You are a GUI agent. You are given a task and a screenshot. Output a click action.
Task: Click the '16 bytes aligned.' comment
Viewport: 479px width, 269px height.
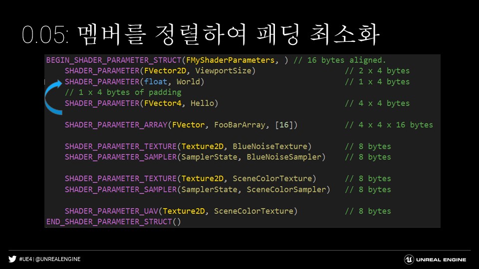coord(340,60)
